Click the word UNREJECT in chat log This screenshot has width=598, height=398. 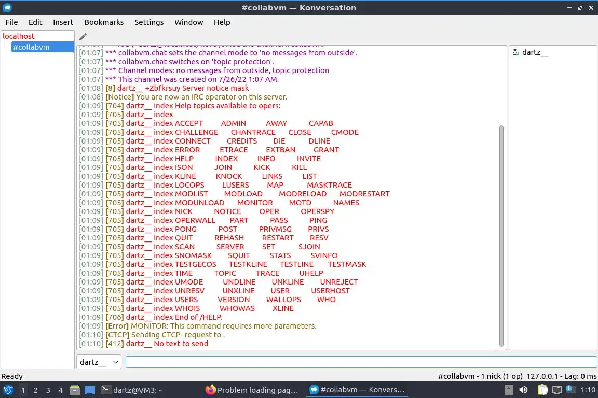[338, 282]
